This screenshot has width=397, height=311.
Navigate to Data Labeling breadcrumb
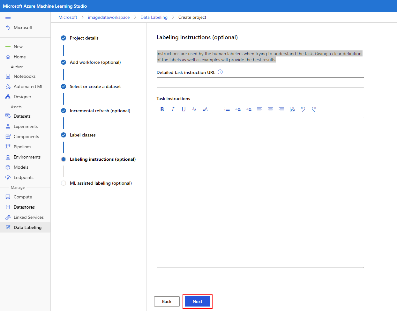point(154,17)
